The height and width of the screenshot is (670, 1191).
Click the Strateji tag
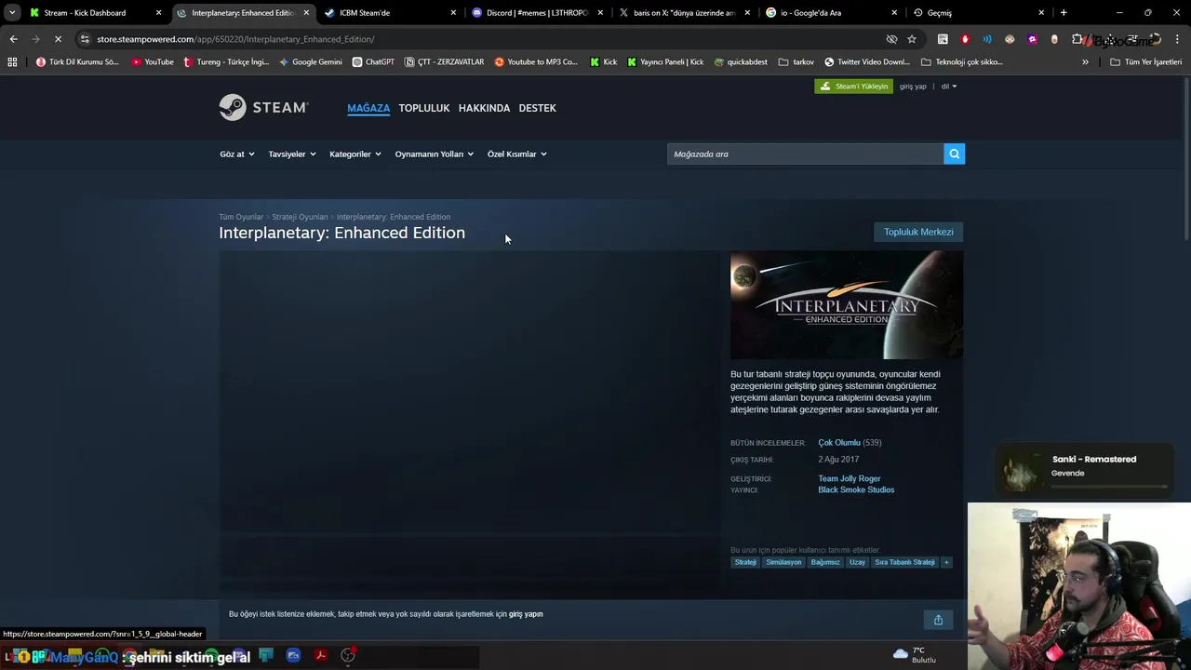click(x=745, y=562)
